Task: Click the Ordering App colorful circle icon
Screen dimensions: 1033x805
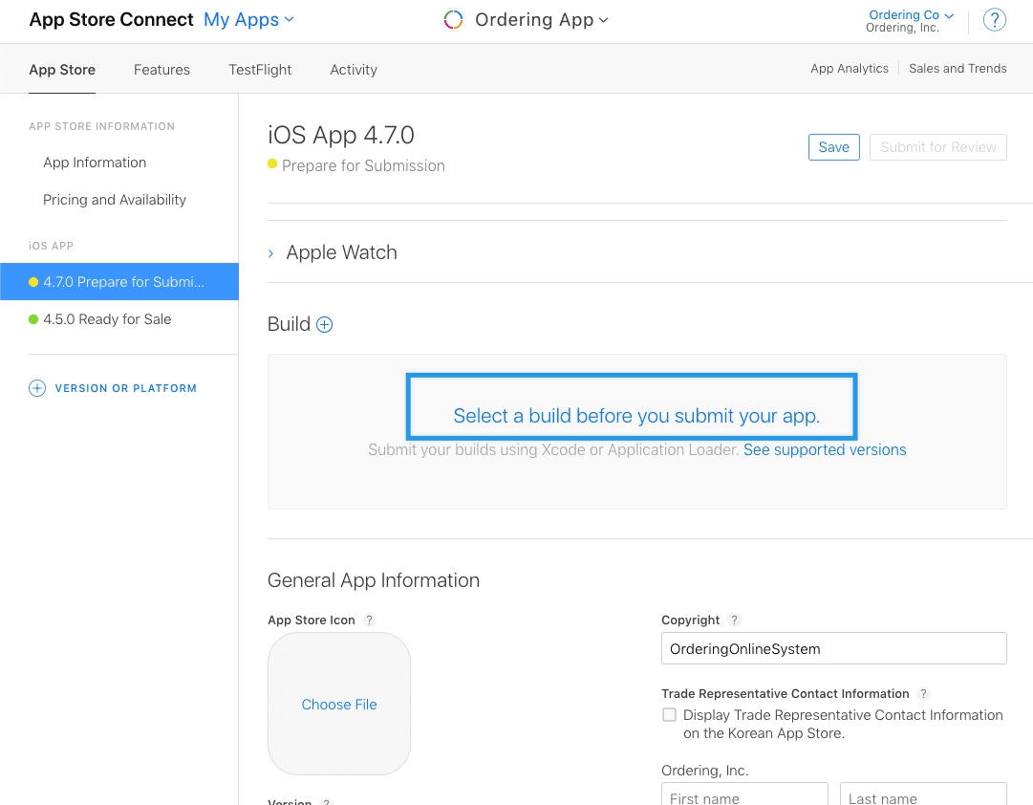Action: (x=453, y=20)
